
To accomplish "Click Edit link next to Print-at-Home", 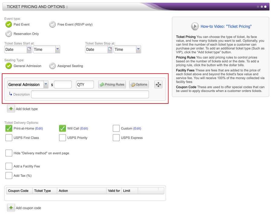I will pyautogui.click(x=39, y=128).
